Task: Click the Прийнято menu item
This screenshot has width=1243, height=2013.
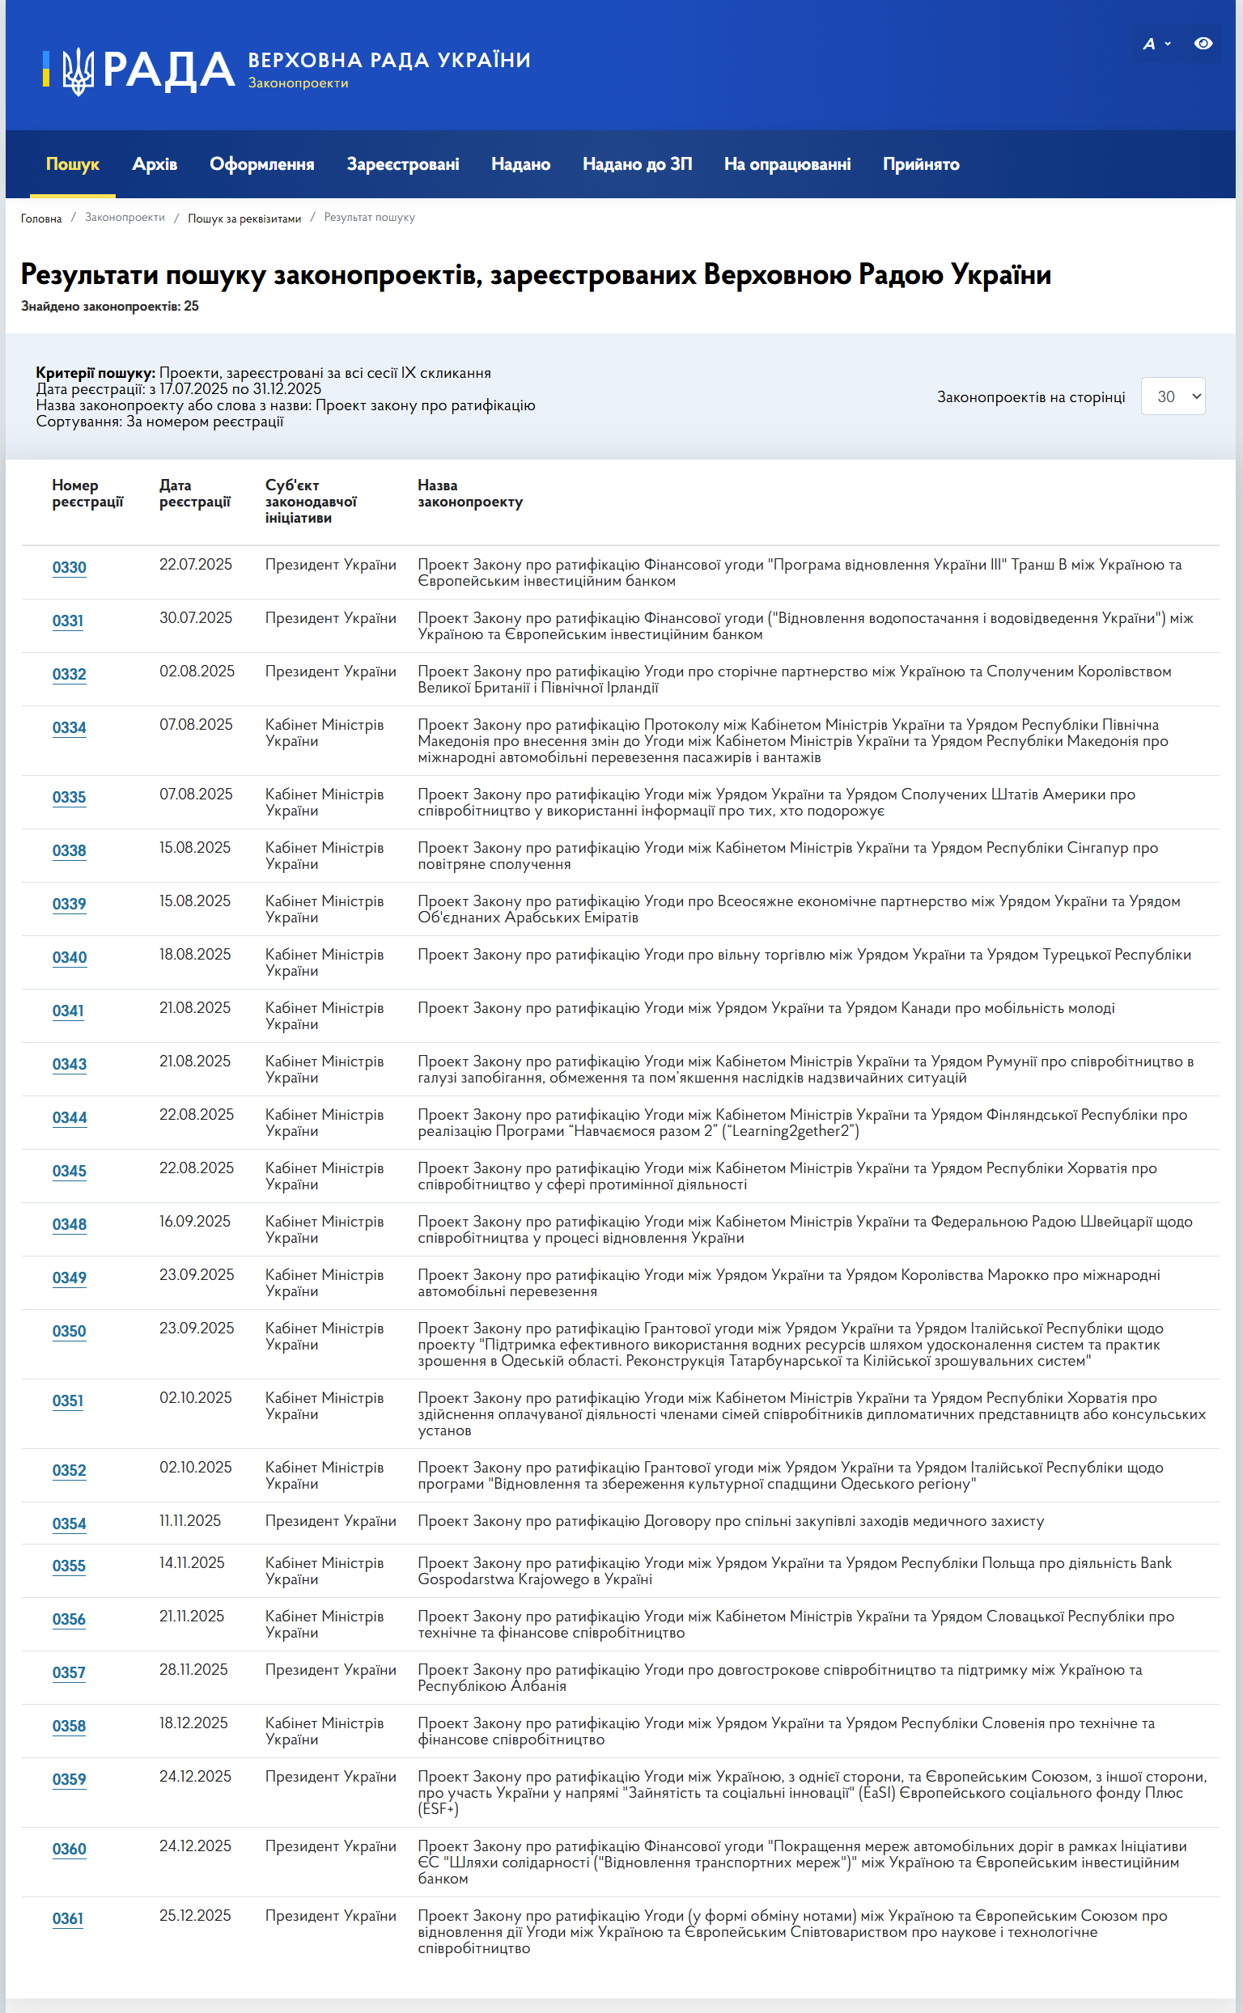Action: [x=921, y=164]
